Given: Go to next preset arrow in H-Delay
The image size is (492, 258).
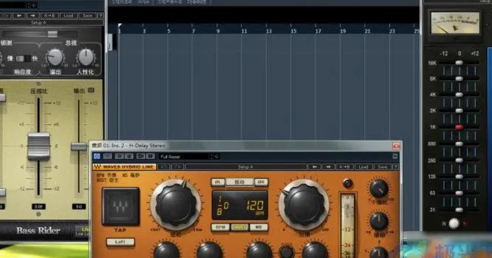Looking at the screenshot, I should [328, 167].
